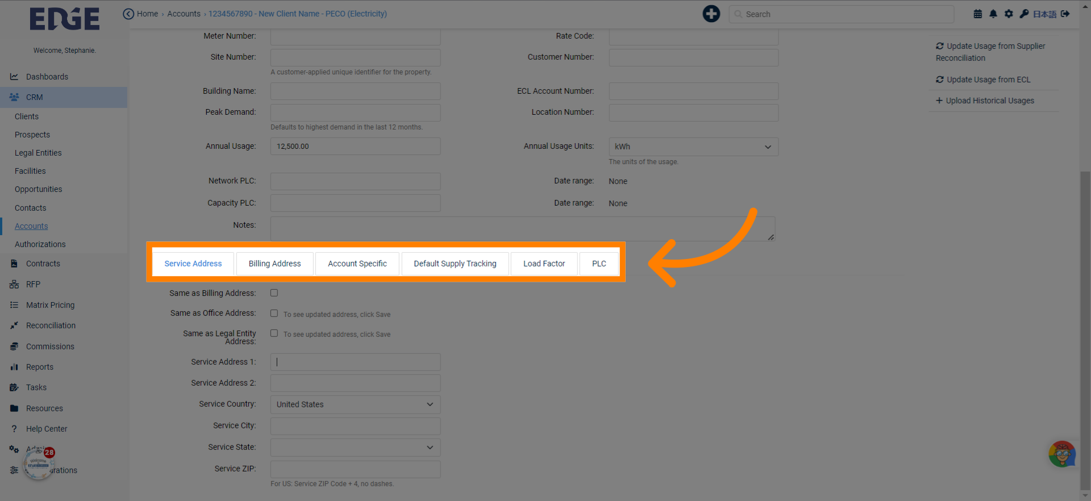Click the welcome badge with 28 notifications
The height and width of the screenshot is (501, 1091).
pyautogui.click(x=38, y=464)
